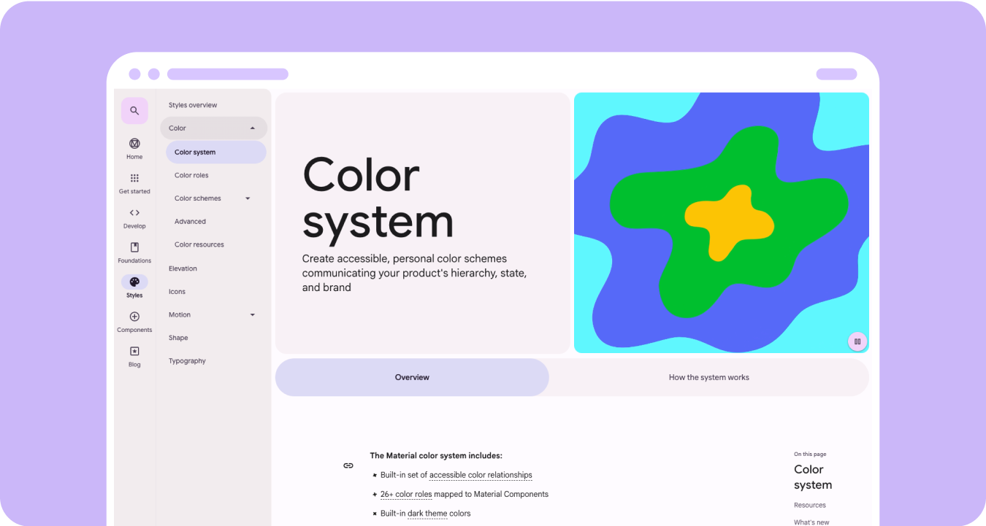986x526 pixels.
Task: Open Home from the navigation rail
Action: [x=134, y=144]
